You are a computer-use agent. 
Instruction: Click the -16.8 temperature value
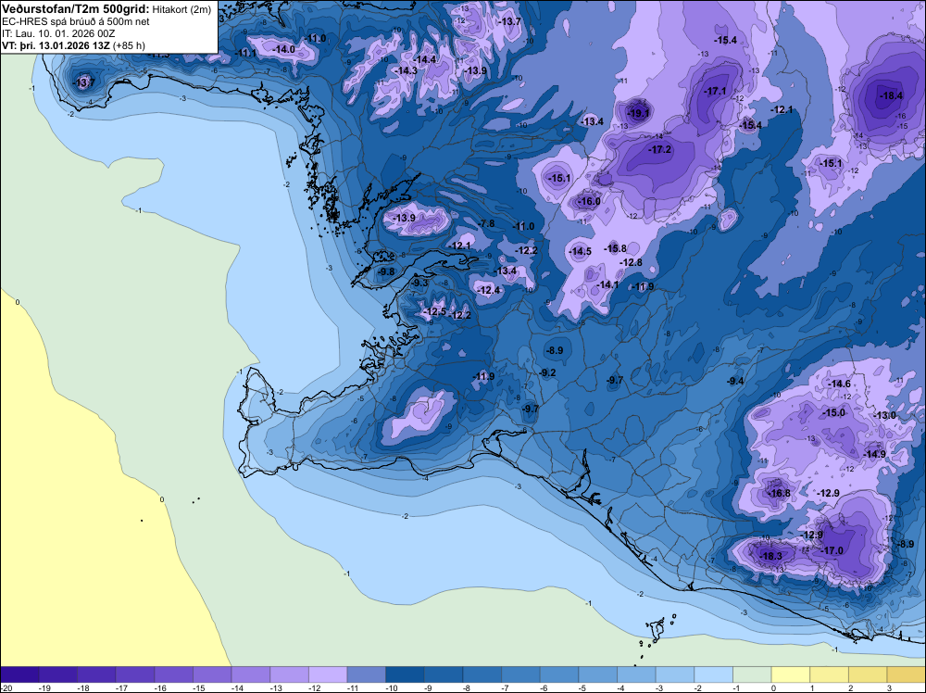pyautogui.click(x=779, y=493)
